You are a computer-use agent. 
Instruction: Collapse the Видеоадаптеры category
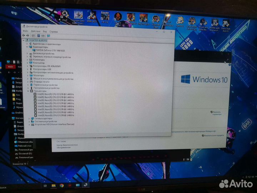pyautogui.click(x=27, y=47)
